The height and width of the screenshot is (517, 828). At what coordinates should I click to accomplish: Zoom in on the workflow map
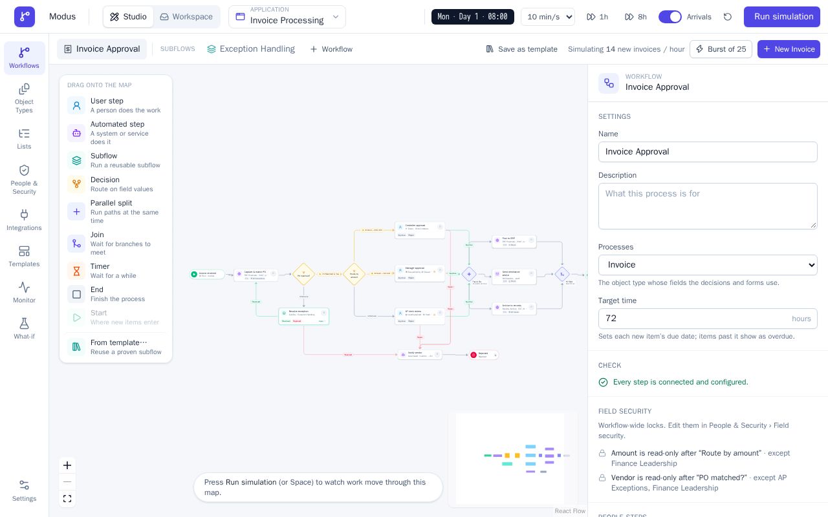67,465
